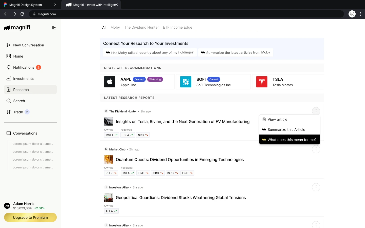Open the Quantum Quests article thumbnail

108,160
